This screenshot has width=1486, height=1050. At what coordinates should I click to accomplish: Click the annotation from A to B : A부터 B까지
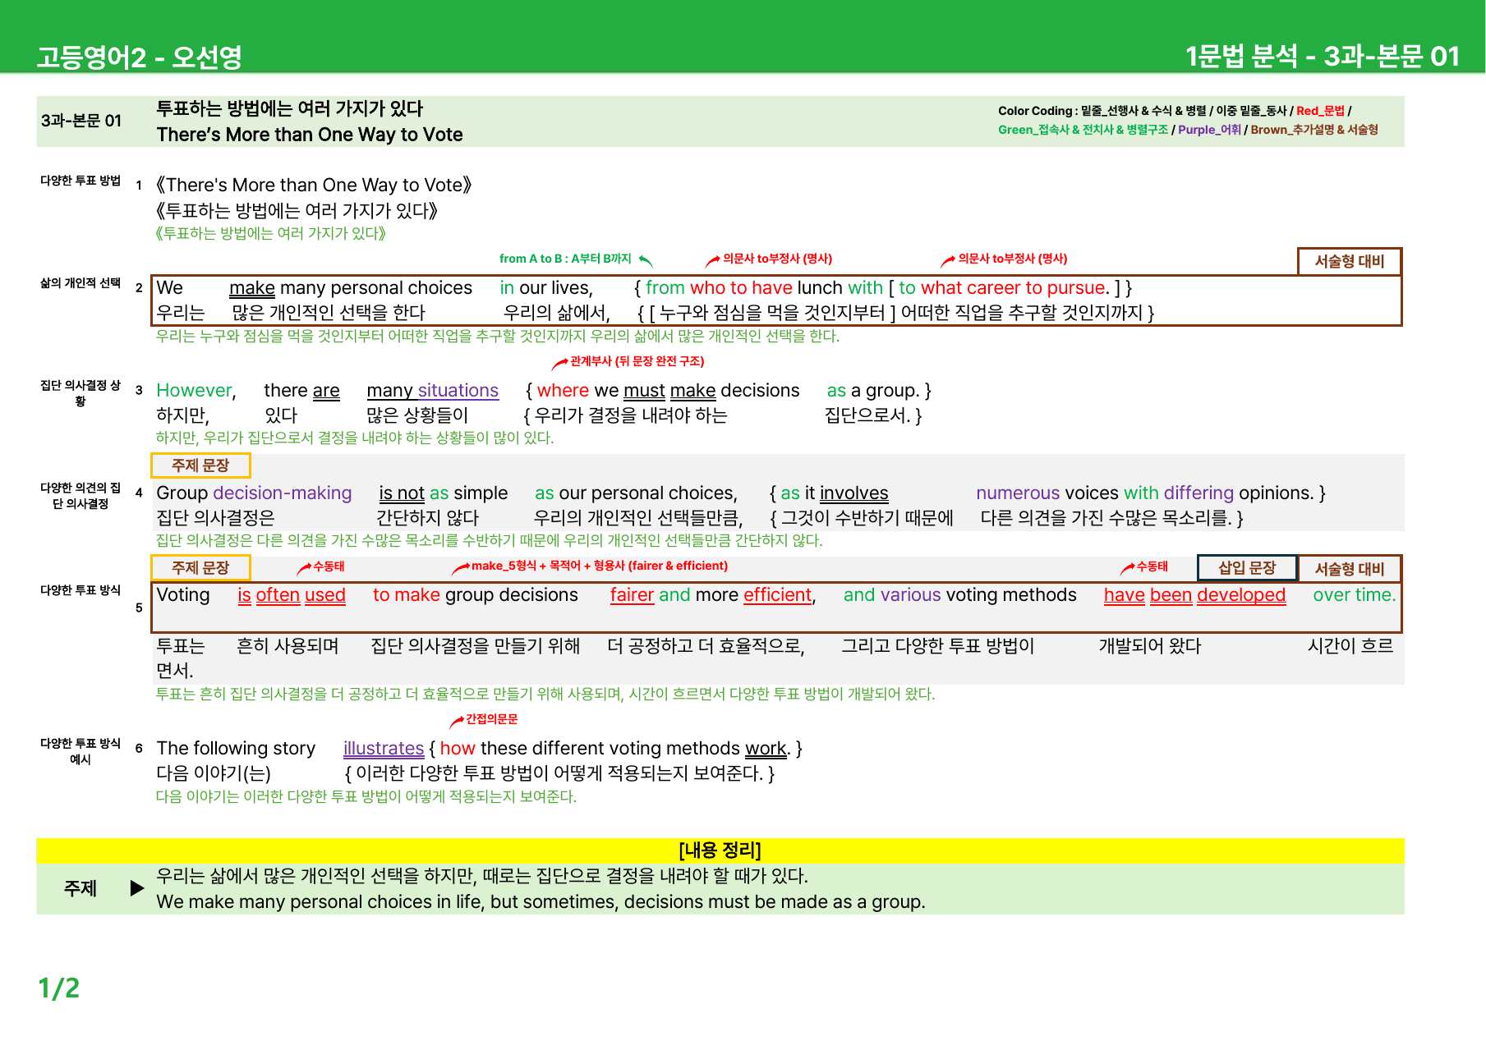[x=565, y=259]
